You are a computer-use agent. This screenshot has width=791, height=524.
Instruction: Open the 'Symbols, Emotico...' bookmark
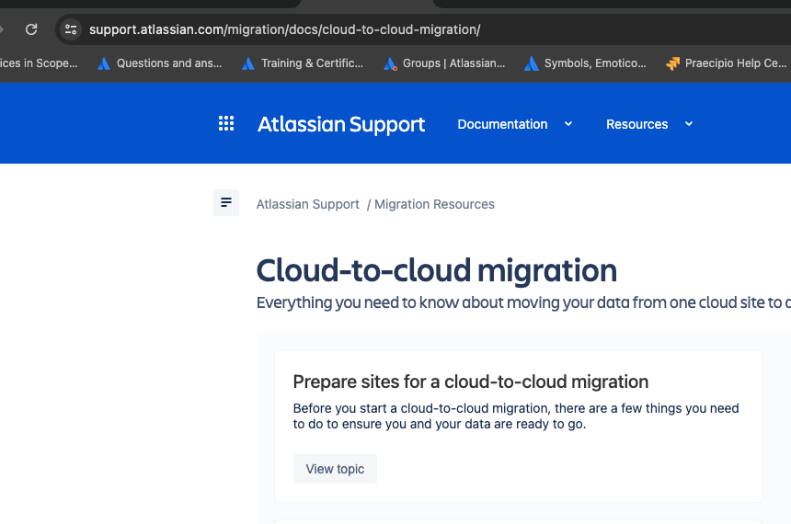(585, 63)
